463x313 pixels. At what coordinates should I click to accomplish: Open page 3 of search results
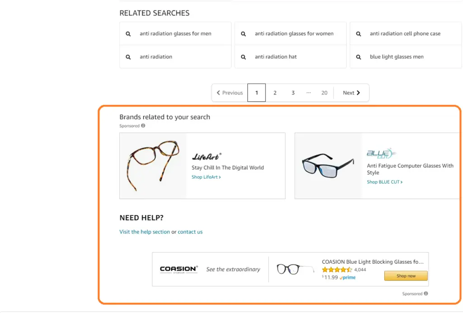pos(293,93)
